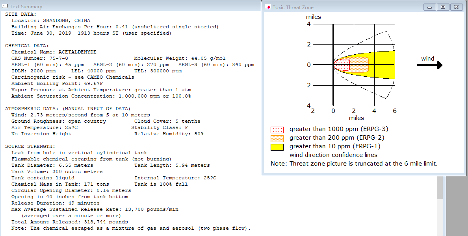Screen dimensions: 468x236
Task: Select 'Tank Volume: 200 cubic meters' line
Action: click(x=57, y=171)
